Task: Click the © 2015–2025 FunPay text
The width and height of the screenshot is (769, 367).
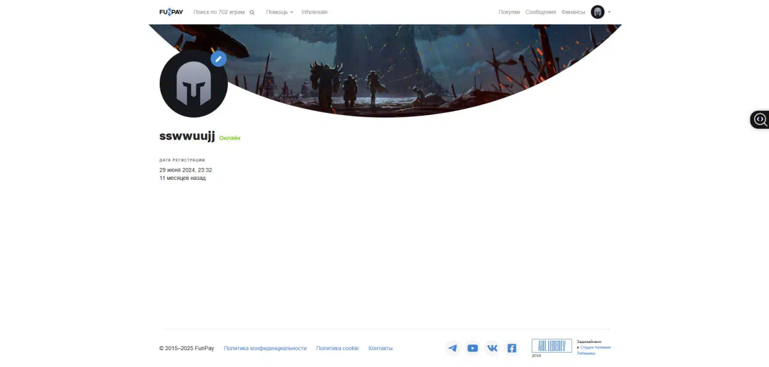Action: [187, 348]
